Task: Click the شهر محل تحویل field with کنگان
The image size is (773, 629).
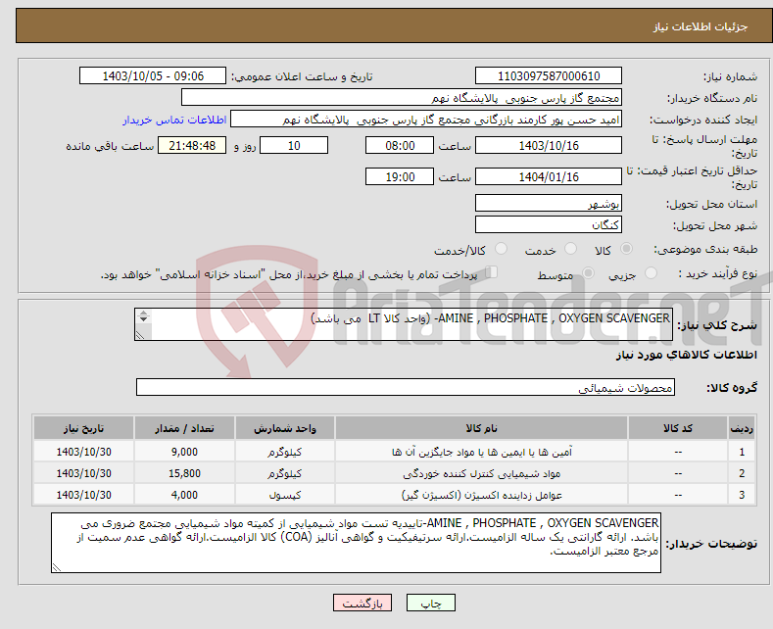Action: pos(548,224)
